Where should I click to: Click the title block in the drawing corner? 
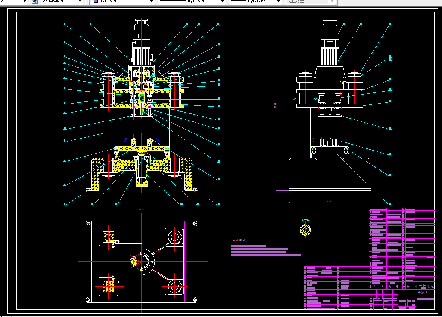point(402,299)
